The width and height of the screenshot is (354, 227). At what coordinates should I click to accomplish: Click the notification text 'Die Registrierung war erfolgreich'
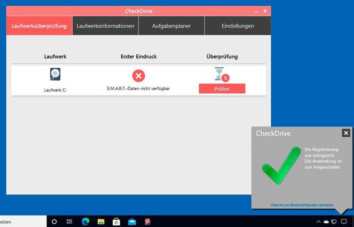click(322, 153)
